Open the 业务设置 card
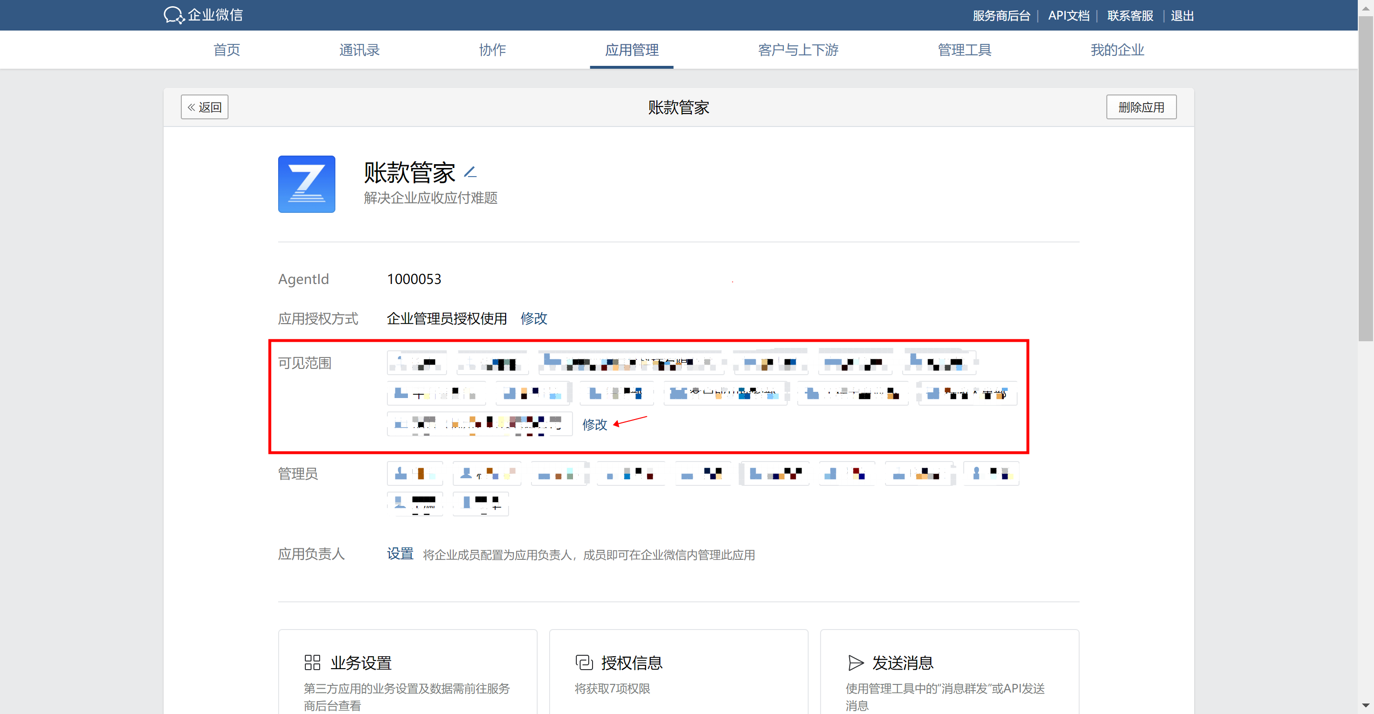This screenshot has width=1374, height=714. coord(407,672)
